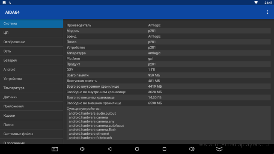Tap the Home circle navigation button

[x=137, y=149]
